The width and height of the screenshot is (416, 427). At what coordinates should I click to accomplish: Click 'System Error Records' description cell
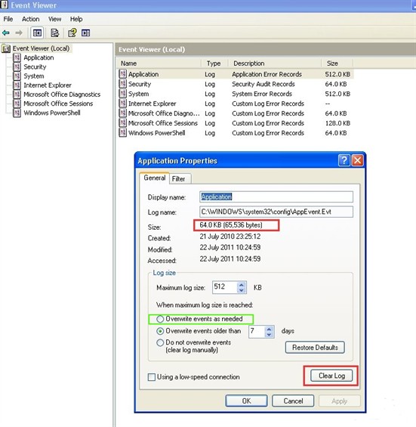coord(262,94)
